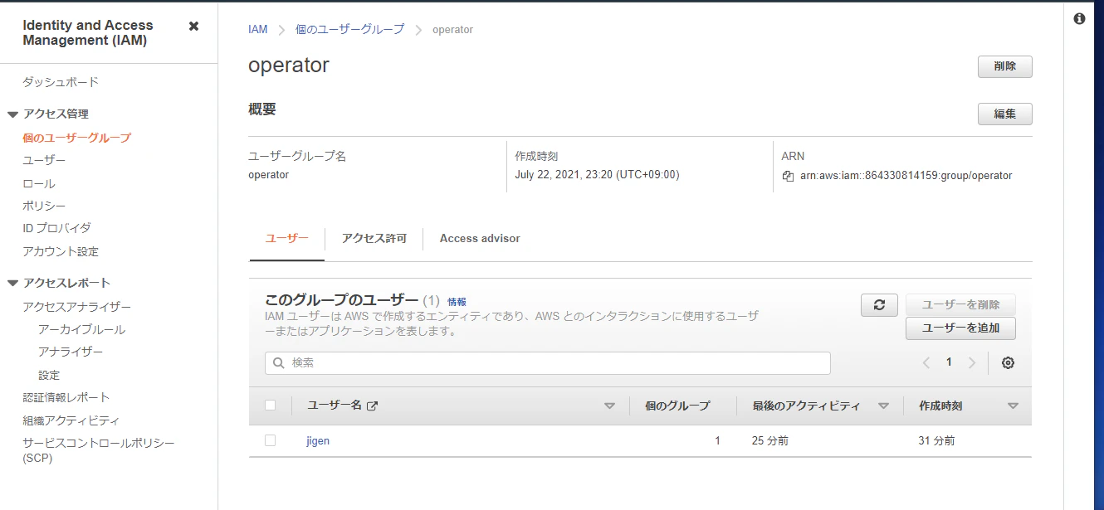Click the user group name value operator
Viewport: 1104px width, 510px height.
(x=269, y=175)
